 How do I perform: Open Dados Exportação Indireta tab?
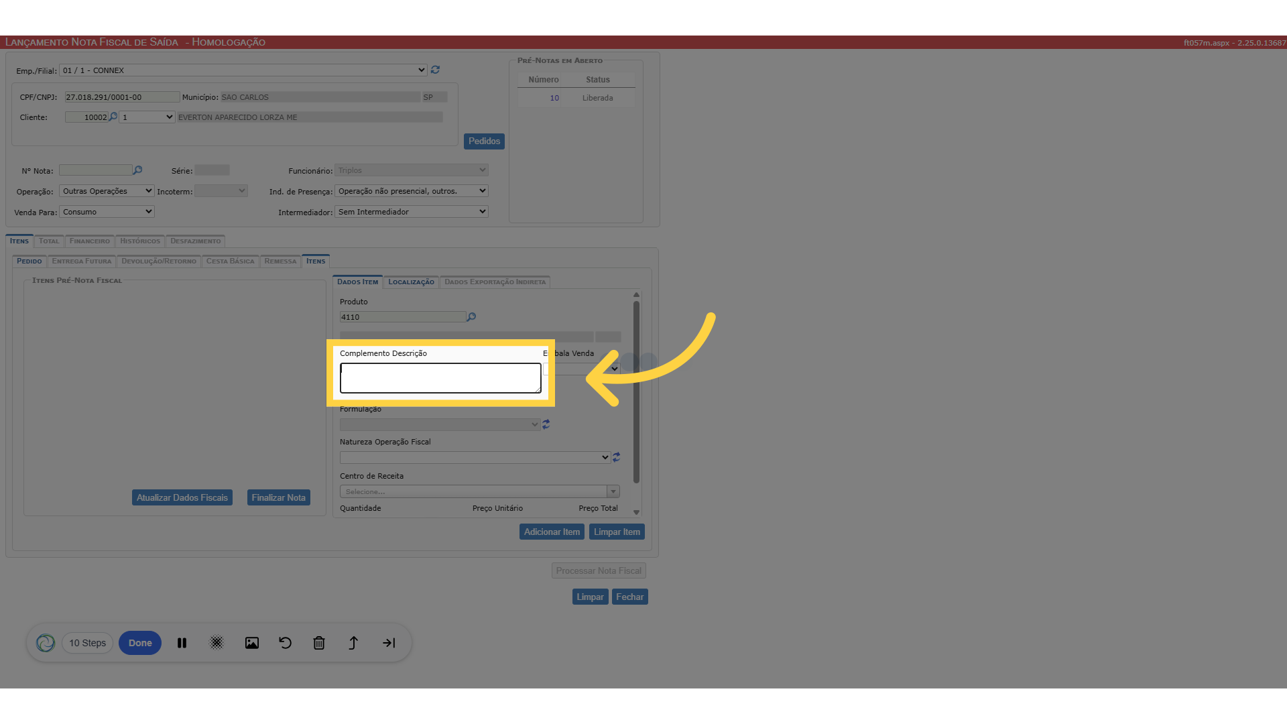tap(495, 282)
